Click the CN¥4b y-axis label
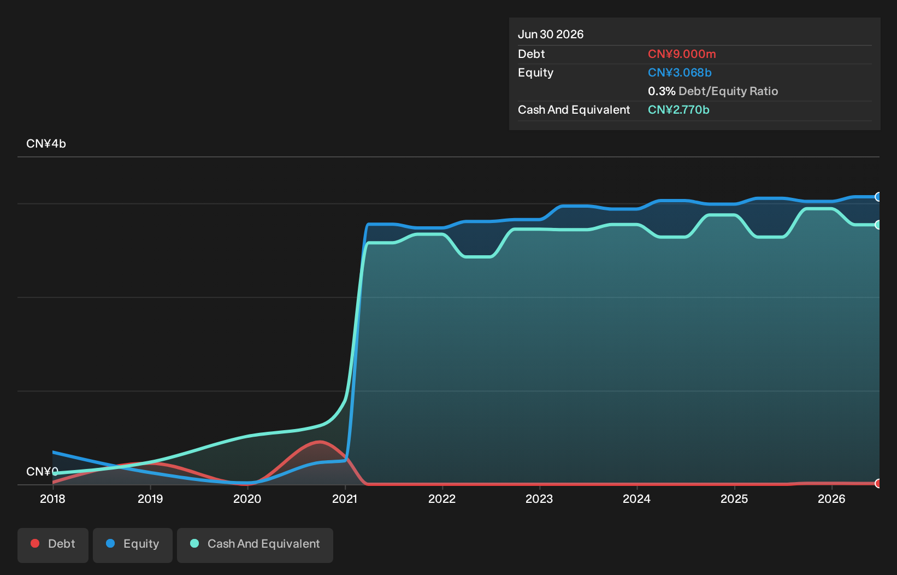 pos(46,144)
